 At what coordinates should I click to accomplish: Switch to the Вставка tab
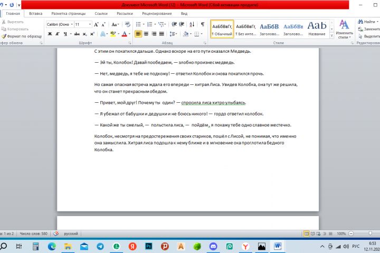[x=36, y=14]
